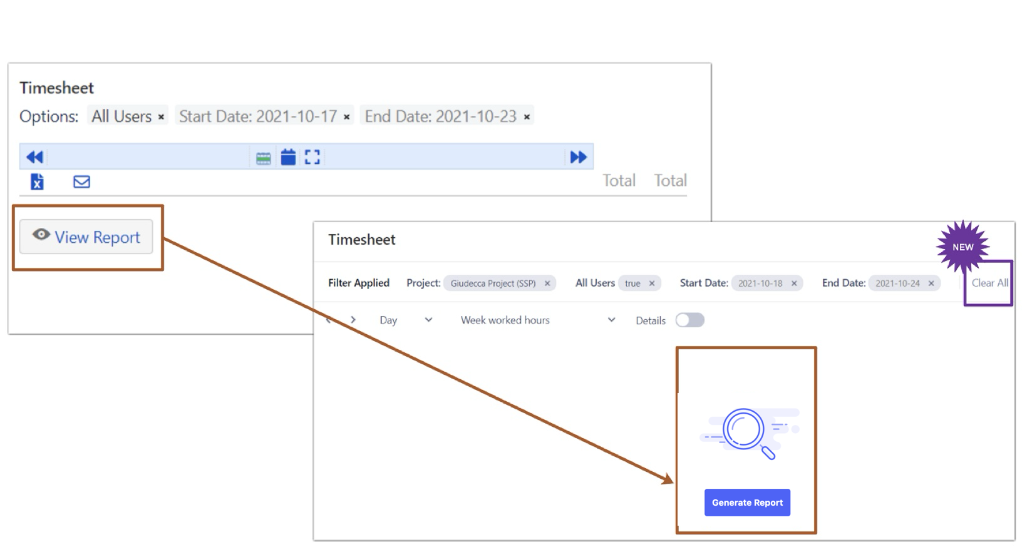Click the fast-forward double-arrow icon
Viewport: 1032px width, 557px height.
[x=578, y=157]
